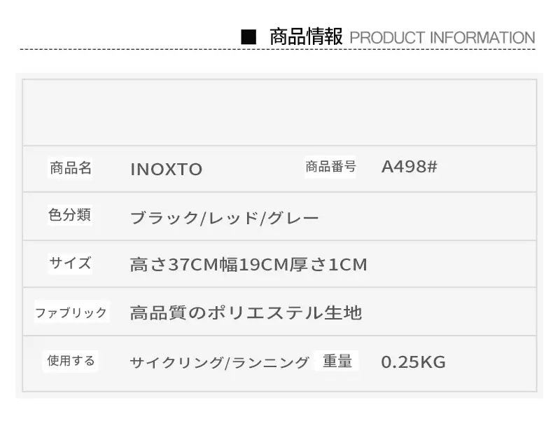Image resolution: width=560 pixels, height=426 pixels.
Task: Click the サイクリング word in the usage row
Action: click(176, 362)
